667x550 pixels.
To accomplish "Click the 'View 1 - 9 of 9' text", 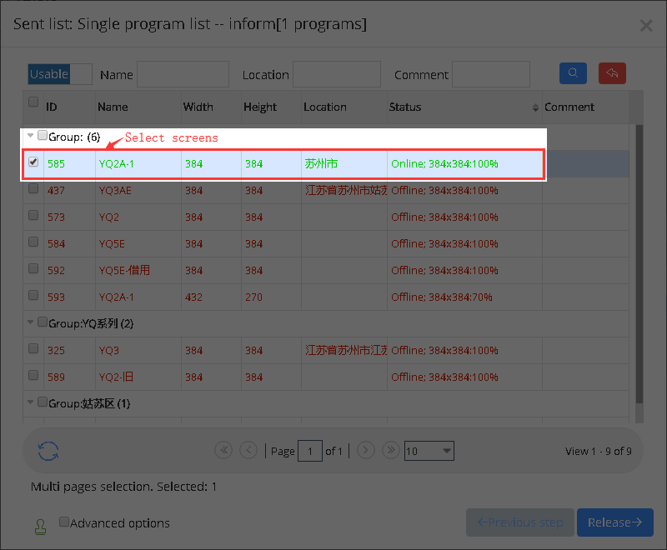I will coord(598,451).
